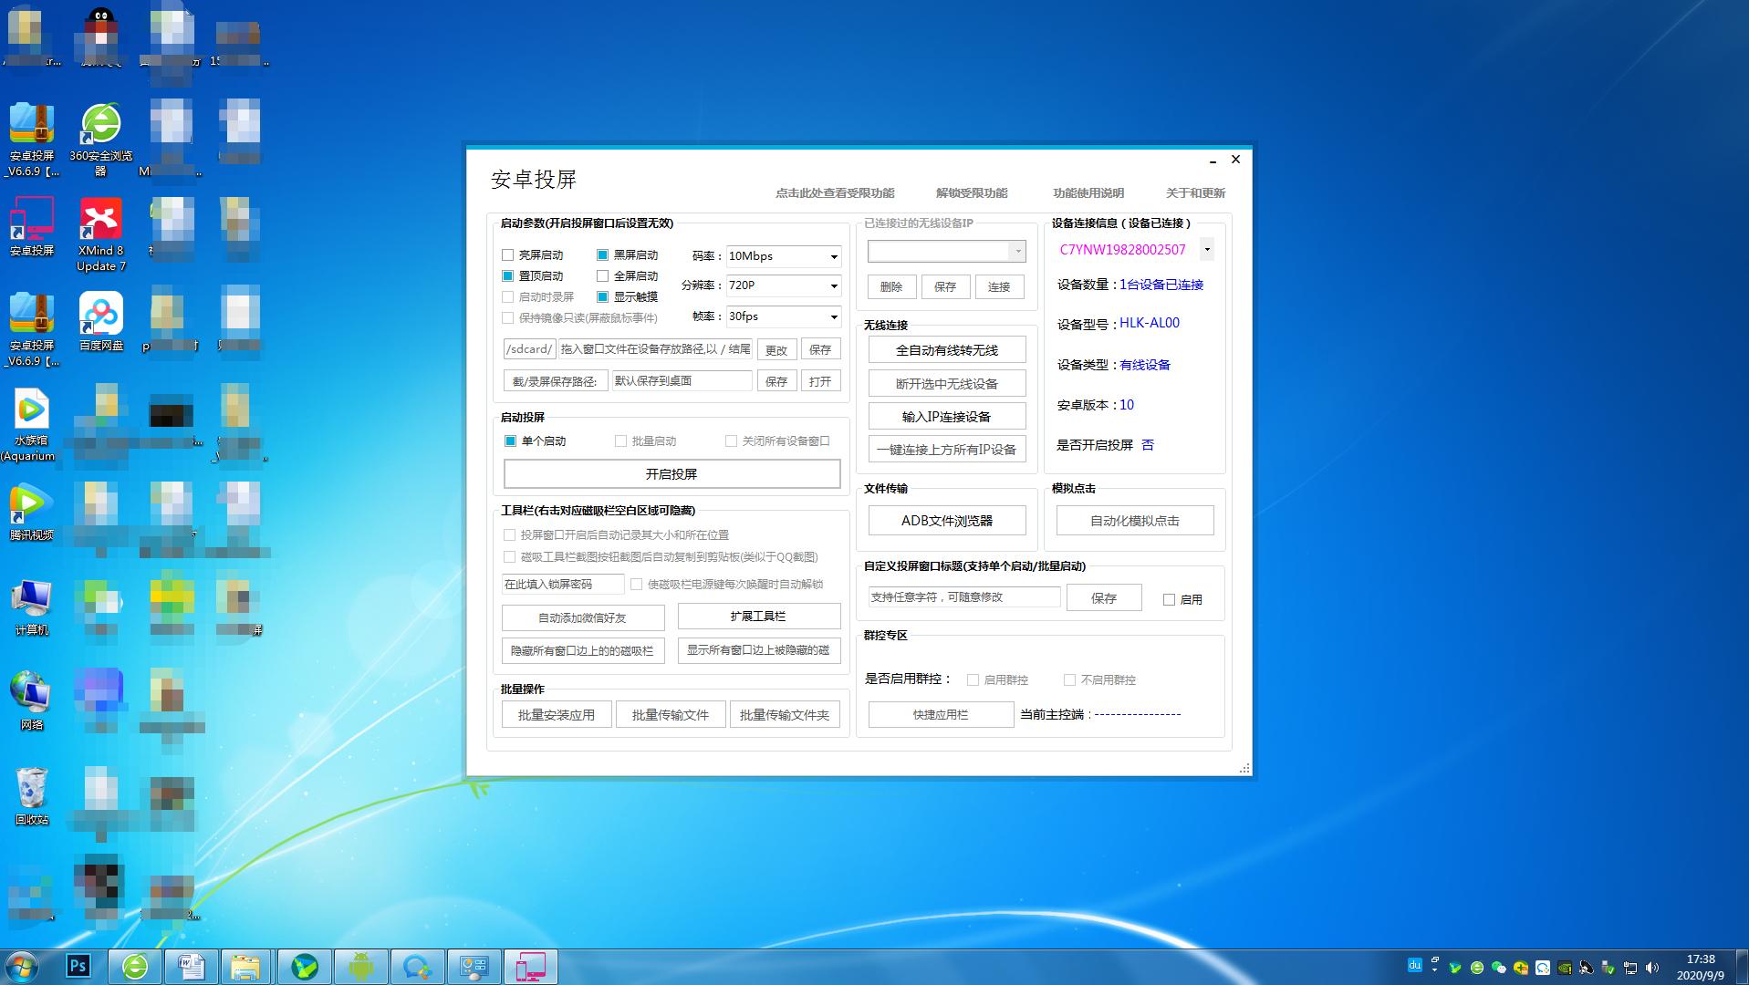Open 百度网盘 from the desktop
This screenshot has width=1749, height=985.
pyautogui.click(x=100, y=317)
